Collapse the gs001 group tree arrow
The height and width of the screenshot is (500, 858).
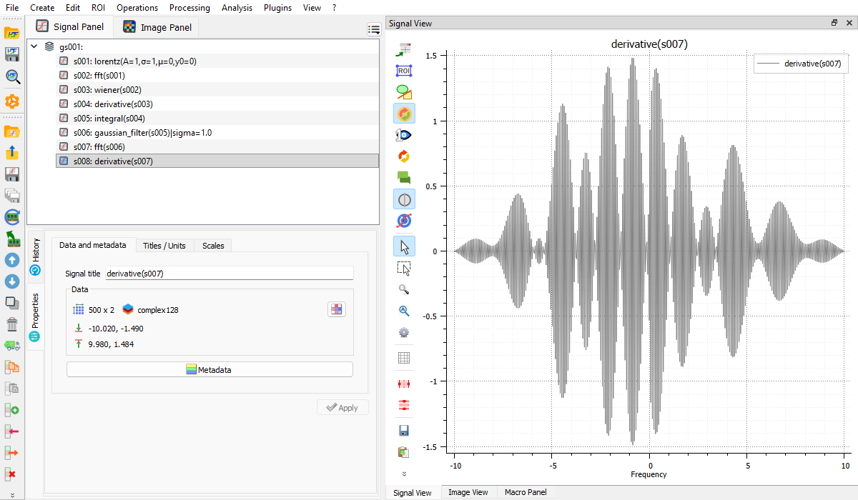click(34, 47)
